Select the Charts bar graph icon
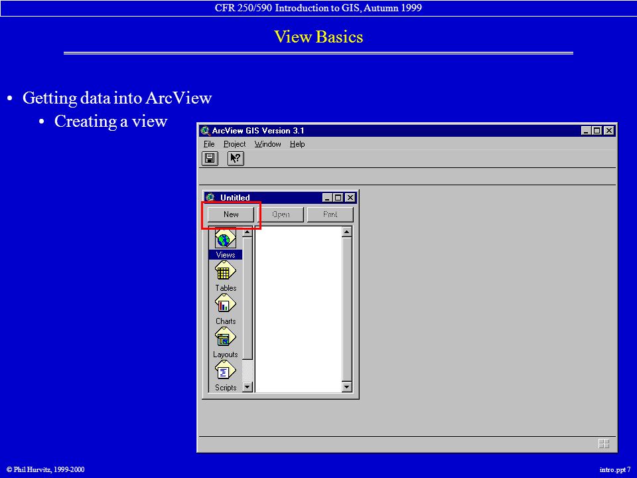This screenshot has width=637, height=478. 226,305
